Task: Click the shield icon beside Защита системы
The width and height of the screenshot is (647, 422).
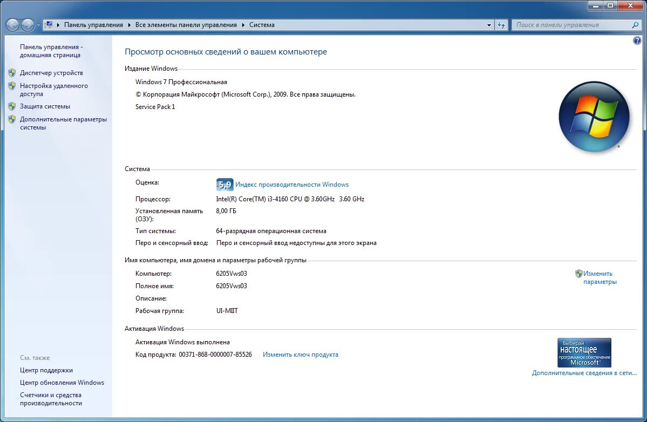Action: point(12,106)
